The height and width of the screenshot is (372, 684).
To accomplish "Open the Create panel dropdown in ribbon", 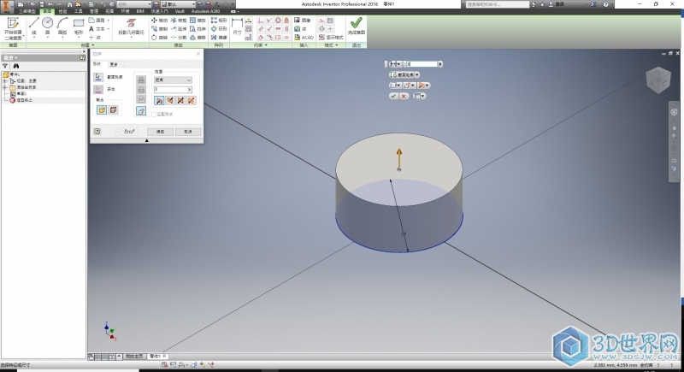I will [x=87, y=45].
